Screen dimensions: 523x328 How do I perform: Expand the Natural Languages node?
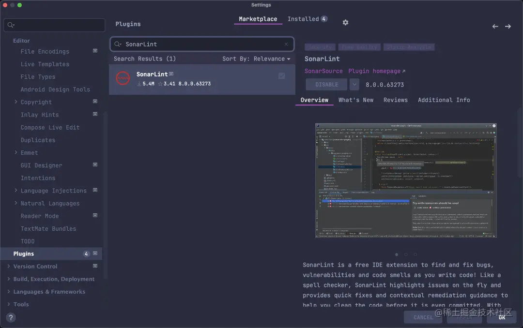pos(15,203)
